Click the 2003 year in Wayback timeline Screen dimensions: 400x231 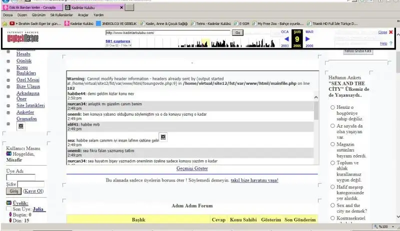tap(285, 45)
